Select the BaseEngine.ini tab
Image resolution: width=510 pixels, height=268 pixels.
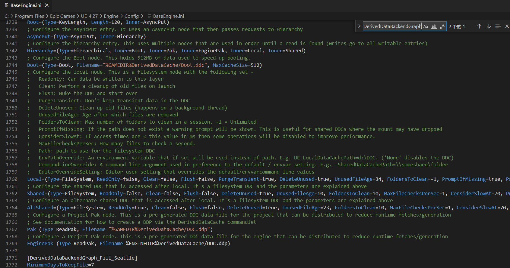[26, 5]
